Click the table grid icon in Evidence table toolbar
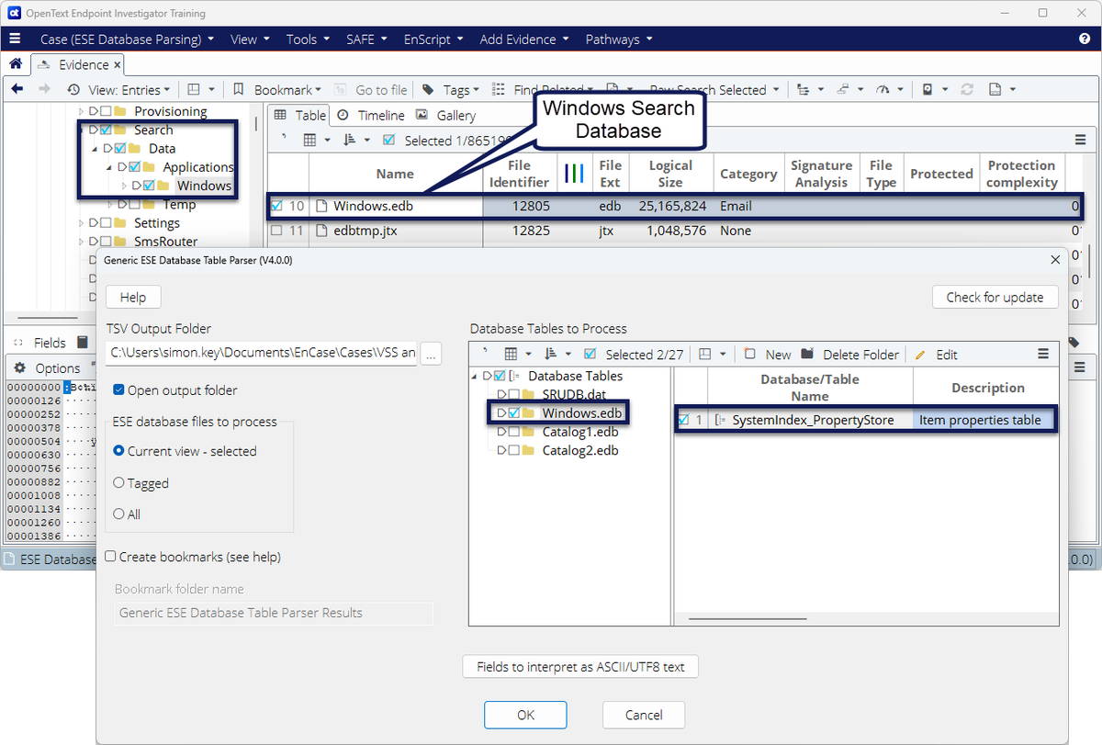Viewport: 1102px width, 745px height. click(x=310, y=140)
